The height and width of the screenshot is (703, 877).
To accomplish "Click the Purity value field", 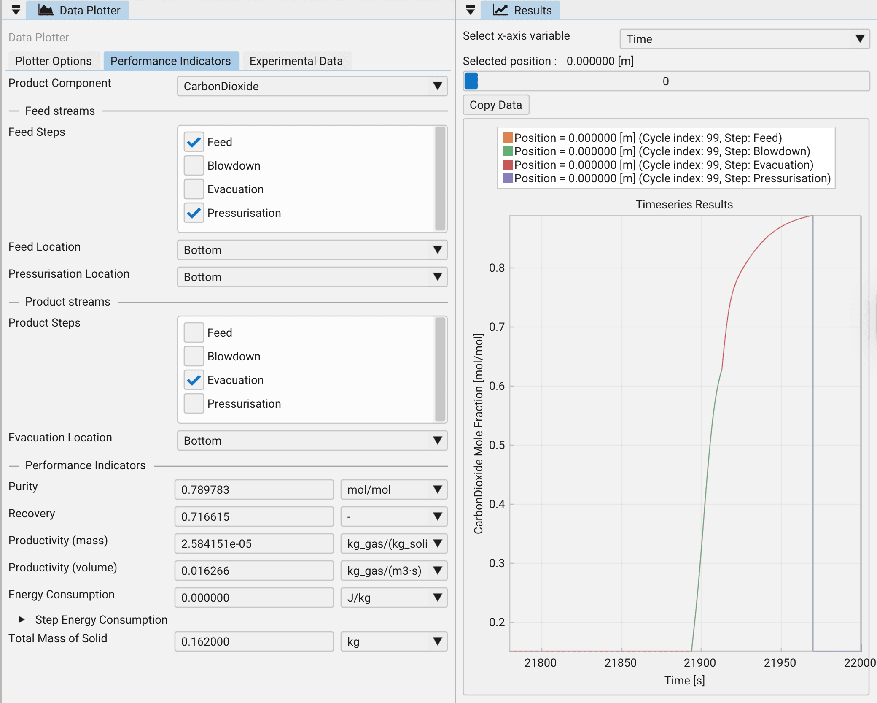I will [x=254, y=489].
